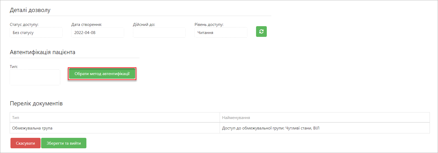Select the Обмежувальна група table cell

pyautogui.click(x=115, y=128)
